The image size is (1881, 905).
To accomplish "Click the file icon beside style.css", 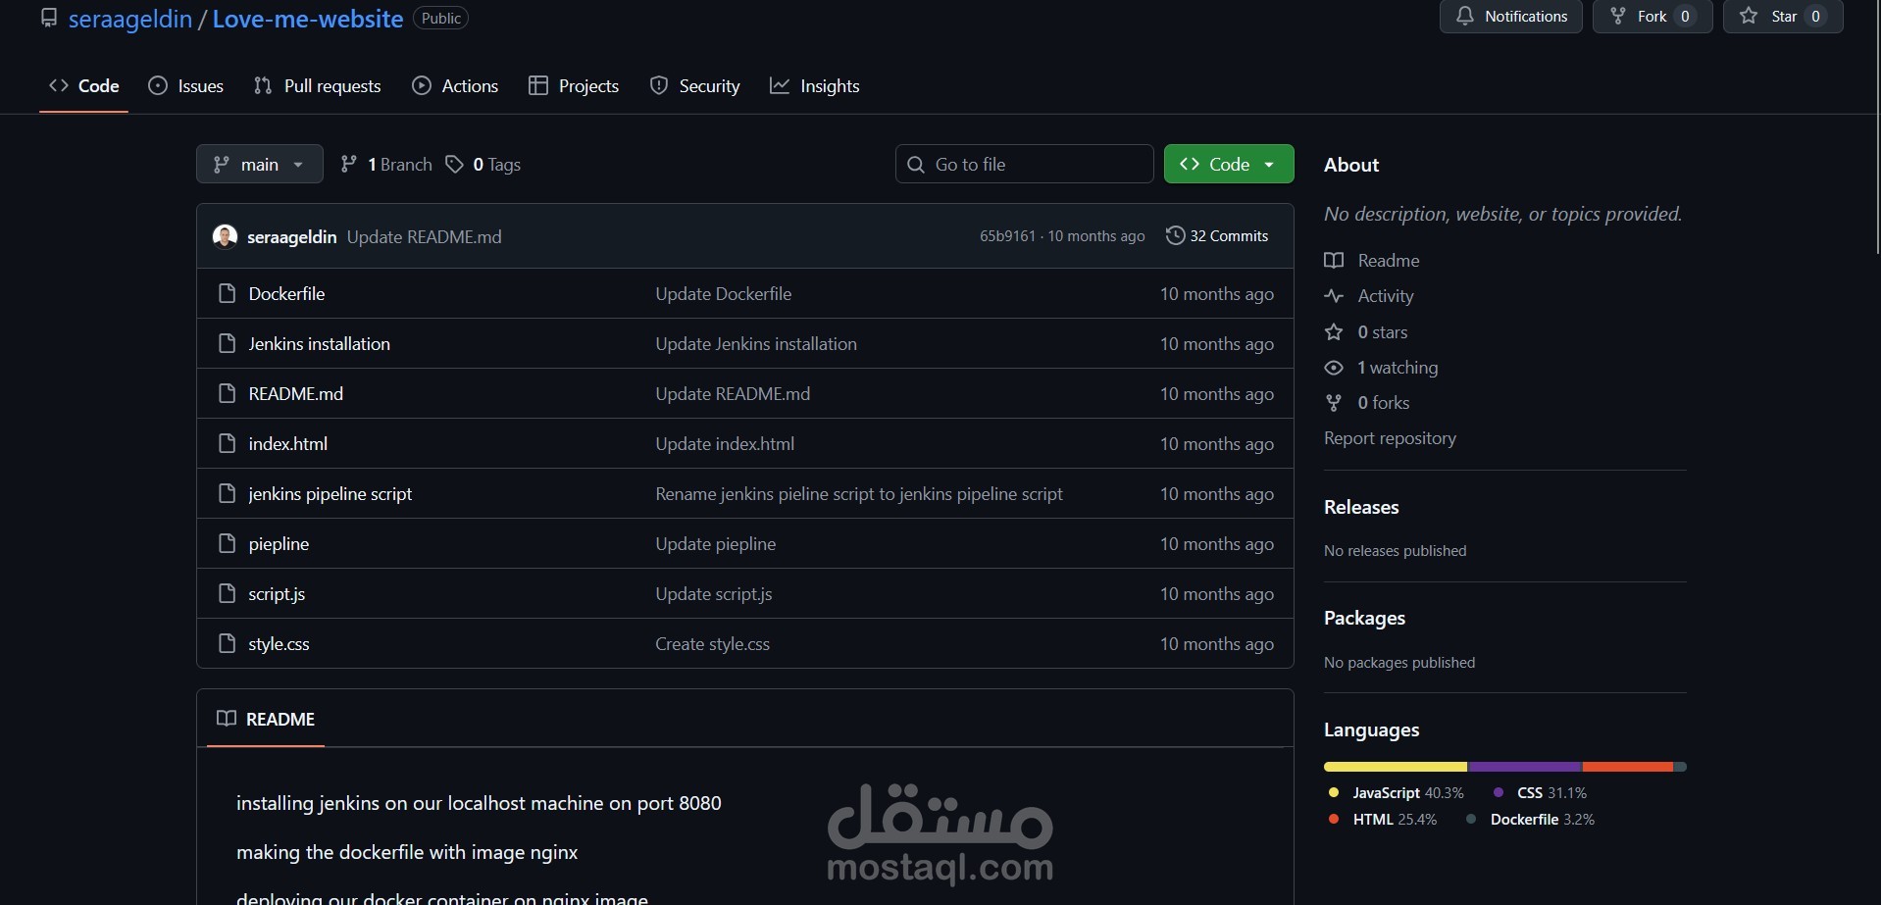I will click(227, 643).
